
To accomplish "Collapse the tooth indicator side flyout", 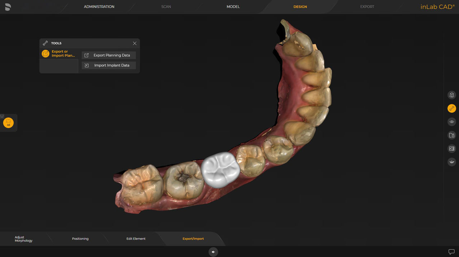I will [2, 116].
